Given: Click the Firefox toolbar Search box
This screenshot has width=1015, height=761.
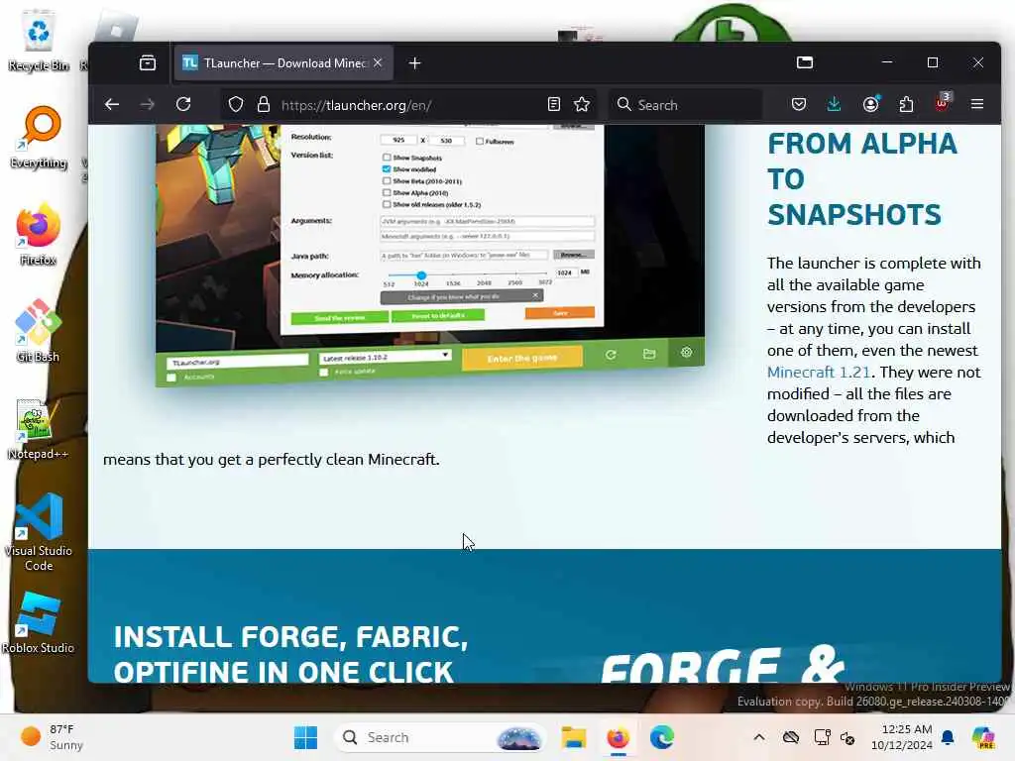Looking at the screenshot, I should [685, 105].
